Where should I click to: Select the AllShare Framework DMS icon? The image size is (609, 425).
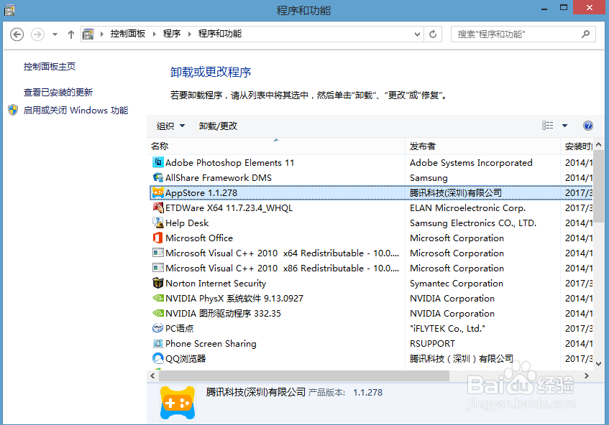point(157,177)
